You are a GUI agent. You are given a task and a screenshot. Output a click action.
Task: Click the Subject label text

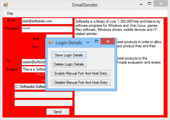tap(12, 69)
